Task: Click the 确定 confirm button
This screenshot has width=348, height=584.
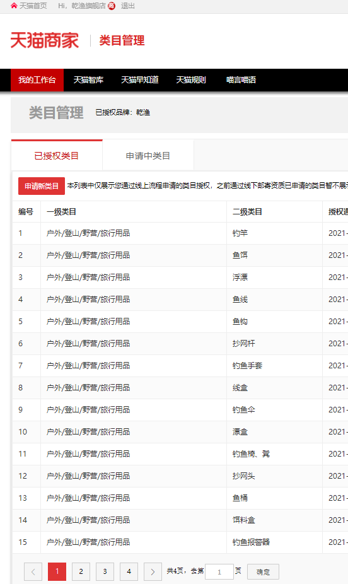Action: click(x=263, y=572)
